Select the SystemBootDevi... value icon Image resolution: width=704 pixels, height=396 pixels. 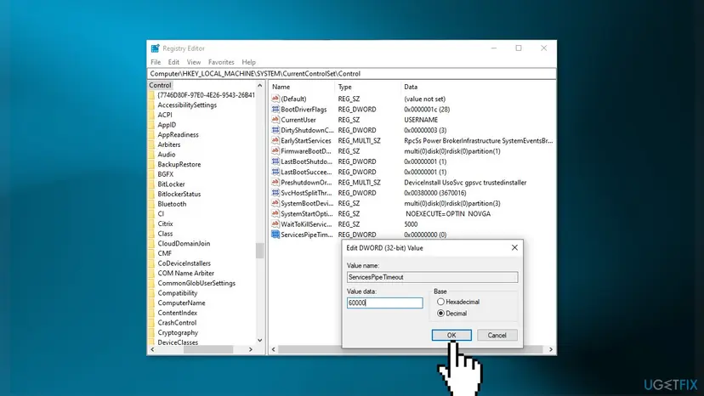pyautogui.click(x=275, y=203)
